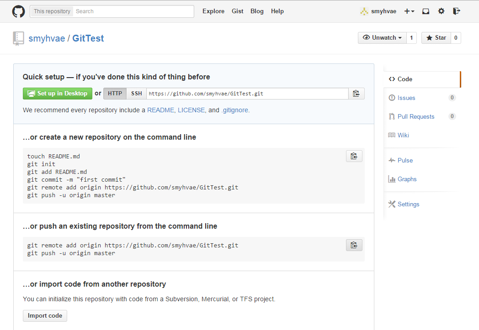
Task: Open the Issues tab
Action: (421, 98)
